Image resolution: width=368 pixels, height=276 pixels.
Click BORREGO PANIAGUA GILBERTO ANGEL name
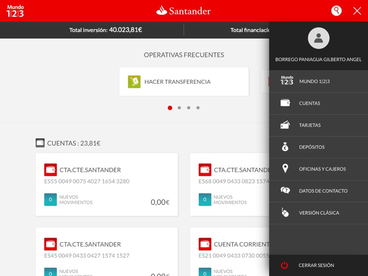[318, 59]
